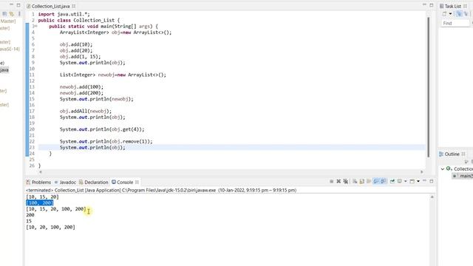Minimize the Console panel
This screenshot has width=473, height=266.
(x=424, y=180)
